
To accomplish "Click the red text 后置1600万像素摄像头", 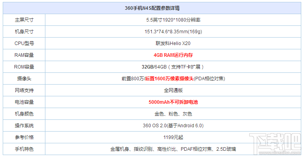I will 170,79.
